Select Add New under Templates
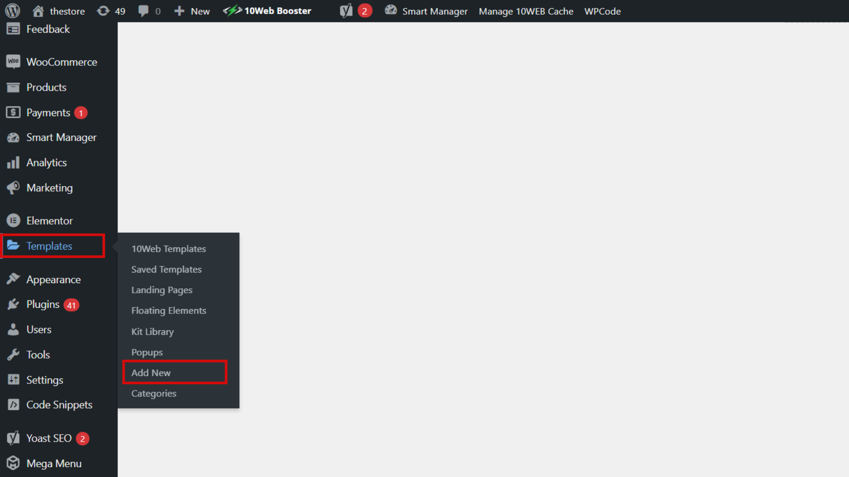Image resolution: width=849 pixels, height=477 pixels. click(x=150, y=372)
